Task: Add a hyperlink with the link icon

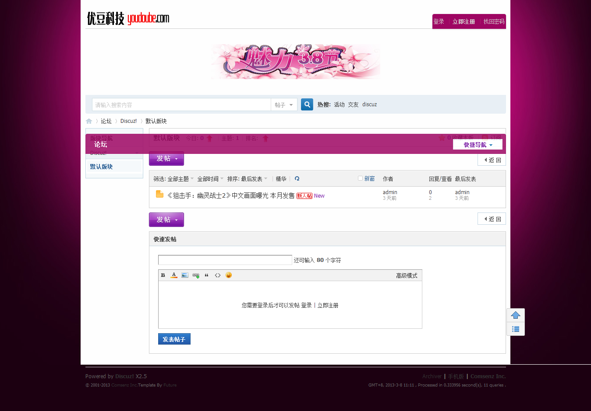Action: click(x=196, y=275)
